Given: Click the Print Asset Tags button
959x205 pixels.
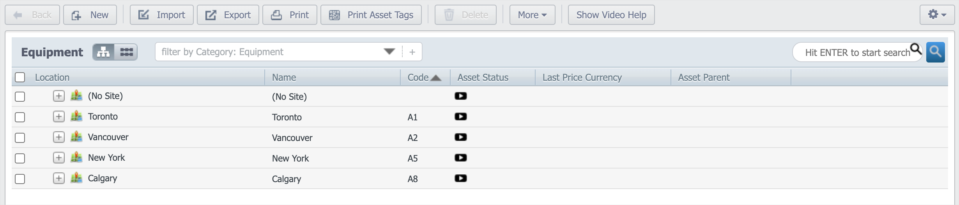Looking at the screenshot, I should [x=371, y=15].
